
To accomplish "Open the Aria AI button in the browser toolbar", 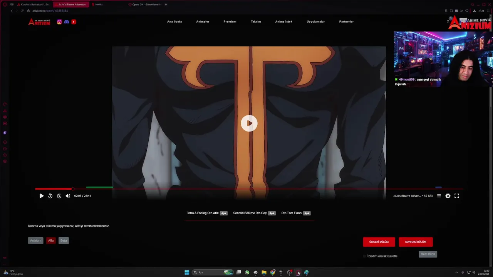I will coord(481,11).
